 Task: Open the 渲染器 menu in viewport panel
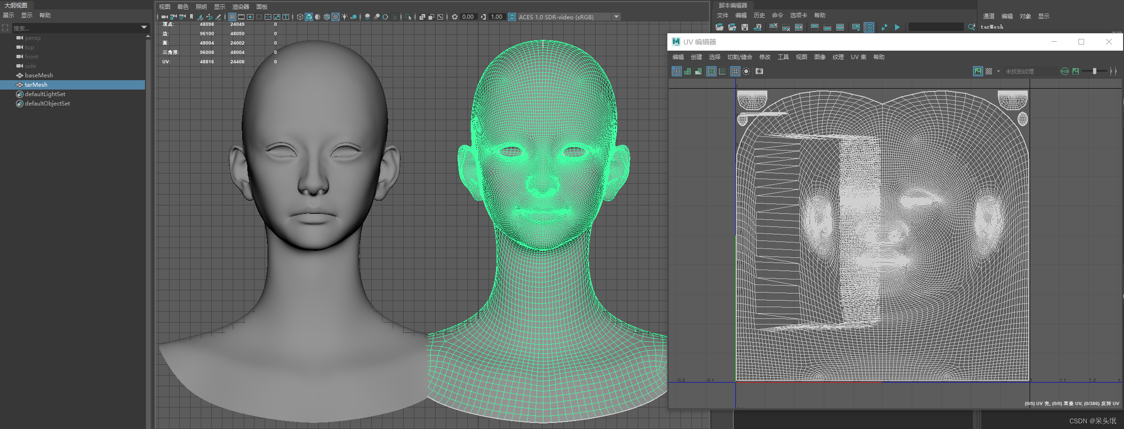[240, 7]
